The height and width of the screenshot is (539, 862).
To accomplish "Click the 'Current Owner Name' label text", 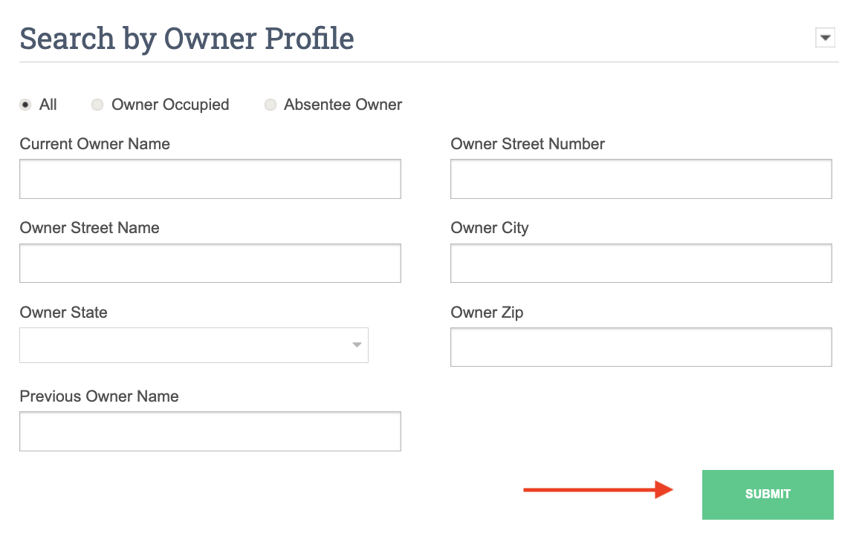I will 95,144.
